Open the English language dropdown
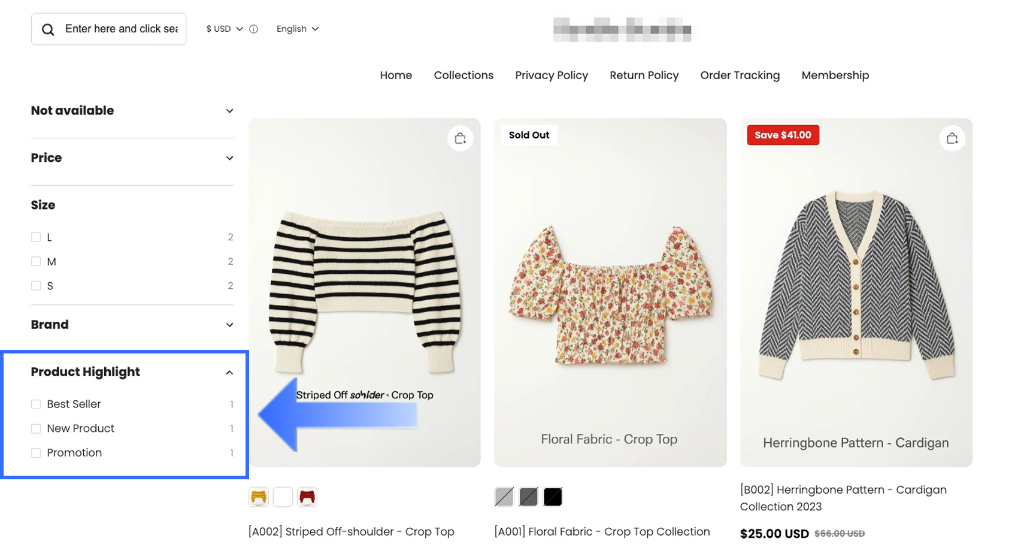1018x544 pixels. (x=297, y=29)
